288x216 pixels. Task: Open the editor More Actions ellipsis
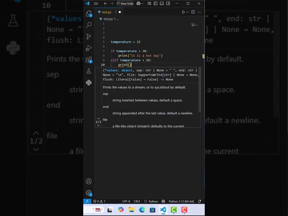pos(199,12)
